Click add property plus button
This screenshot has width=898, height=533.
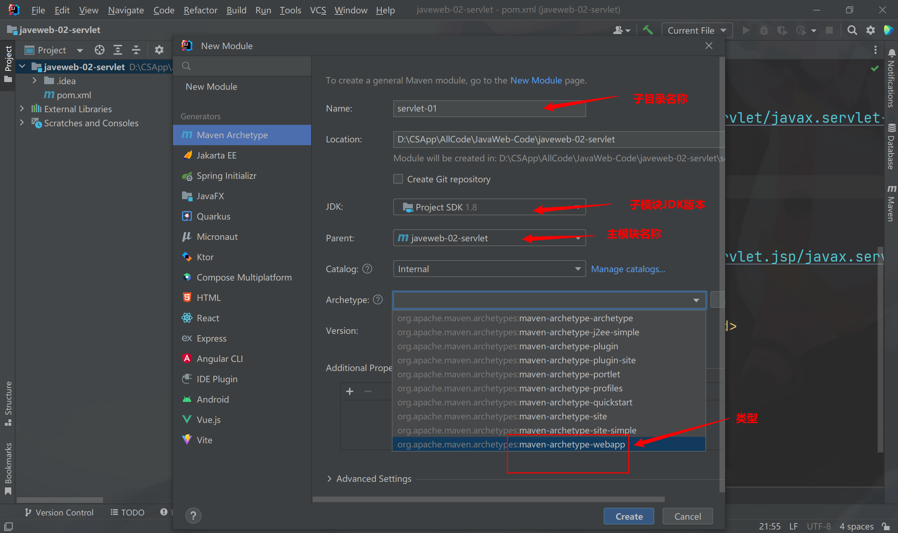pos(350,391)
